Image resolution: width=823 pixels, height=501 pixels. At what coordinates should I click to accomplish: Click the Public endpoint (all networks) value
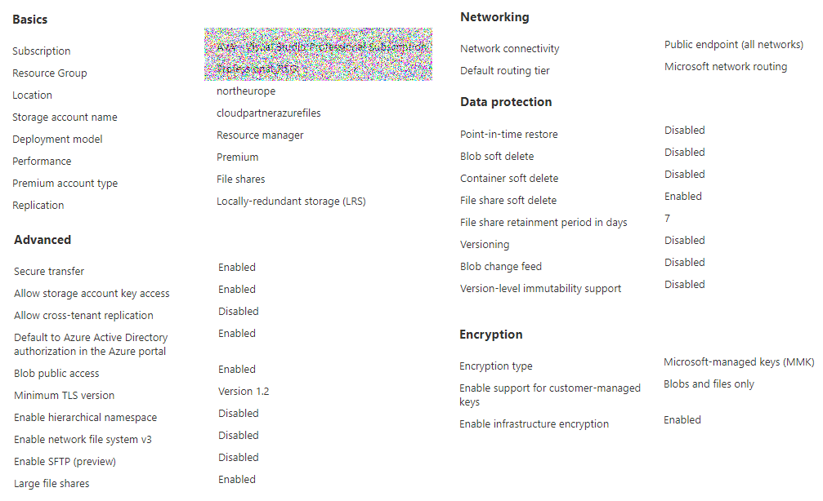click(734, 45)
